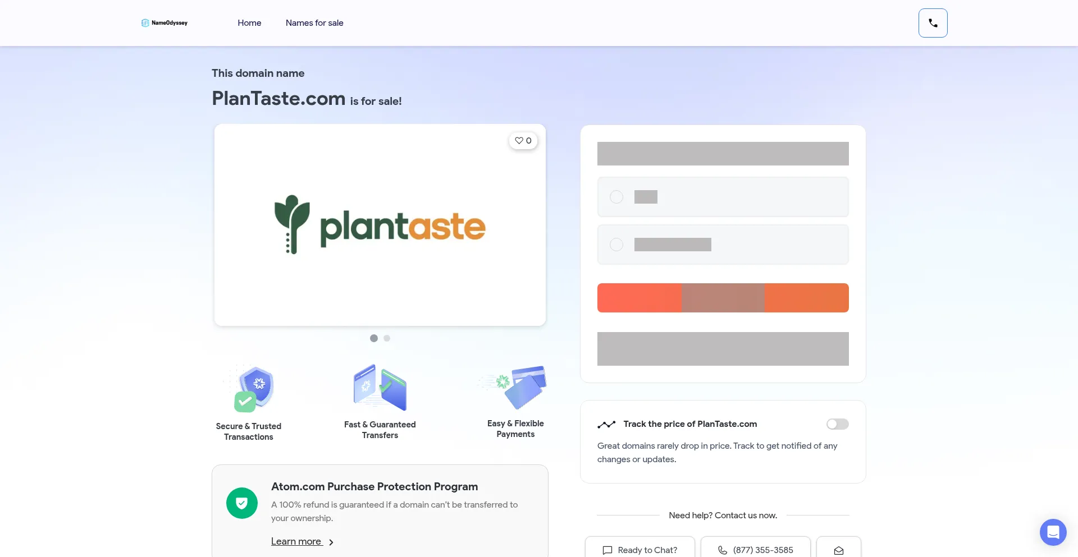
Task: Click the phone icon beside (877) 355-3585
Action: click(723, 550)
